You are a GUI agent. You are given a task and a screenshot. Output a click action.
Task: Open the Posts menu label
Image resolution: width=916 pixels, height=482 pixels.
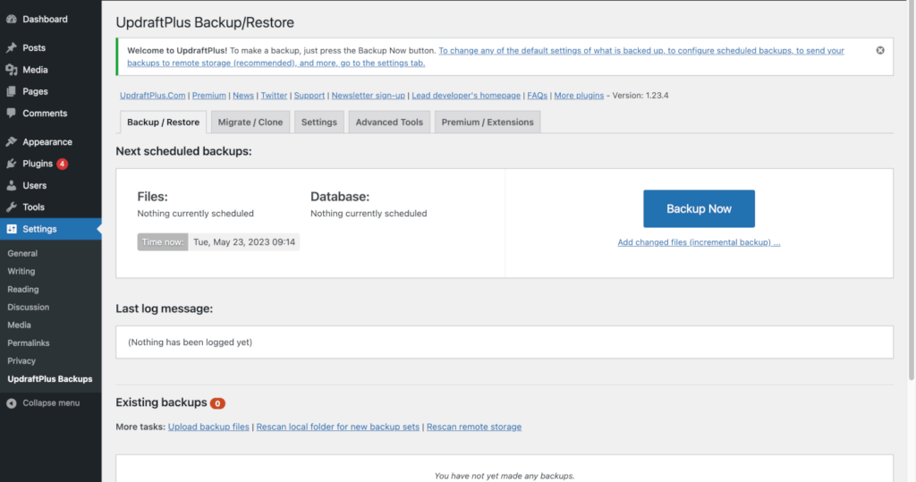coord(34,48)
